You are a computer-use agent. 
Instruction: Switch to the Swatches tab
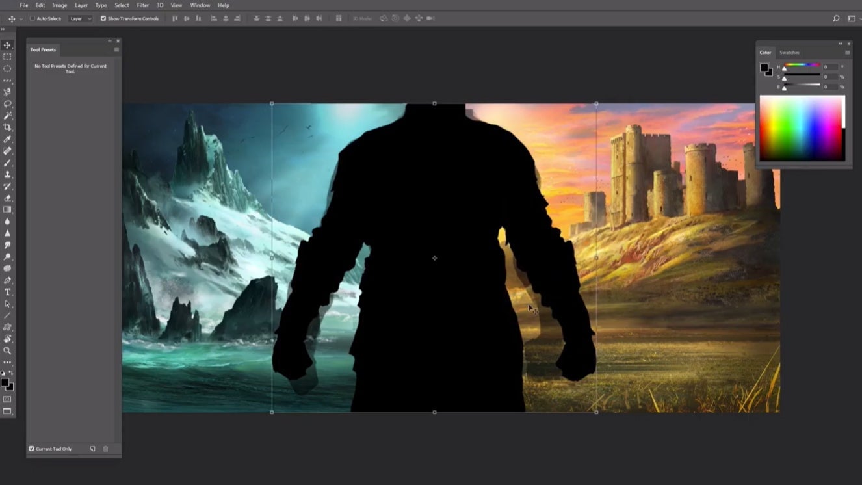(789, 53)
